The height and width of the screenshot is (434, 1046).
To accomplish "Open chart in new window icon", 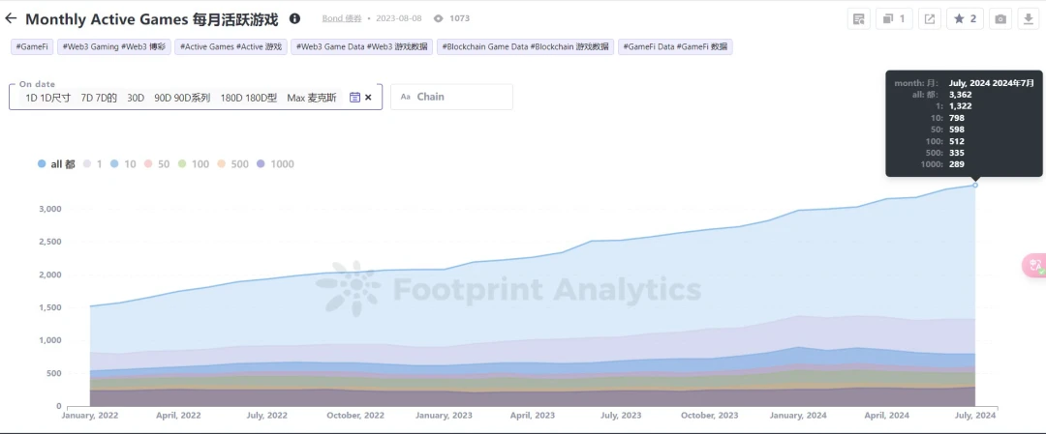I will click(x=929, y=18).
